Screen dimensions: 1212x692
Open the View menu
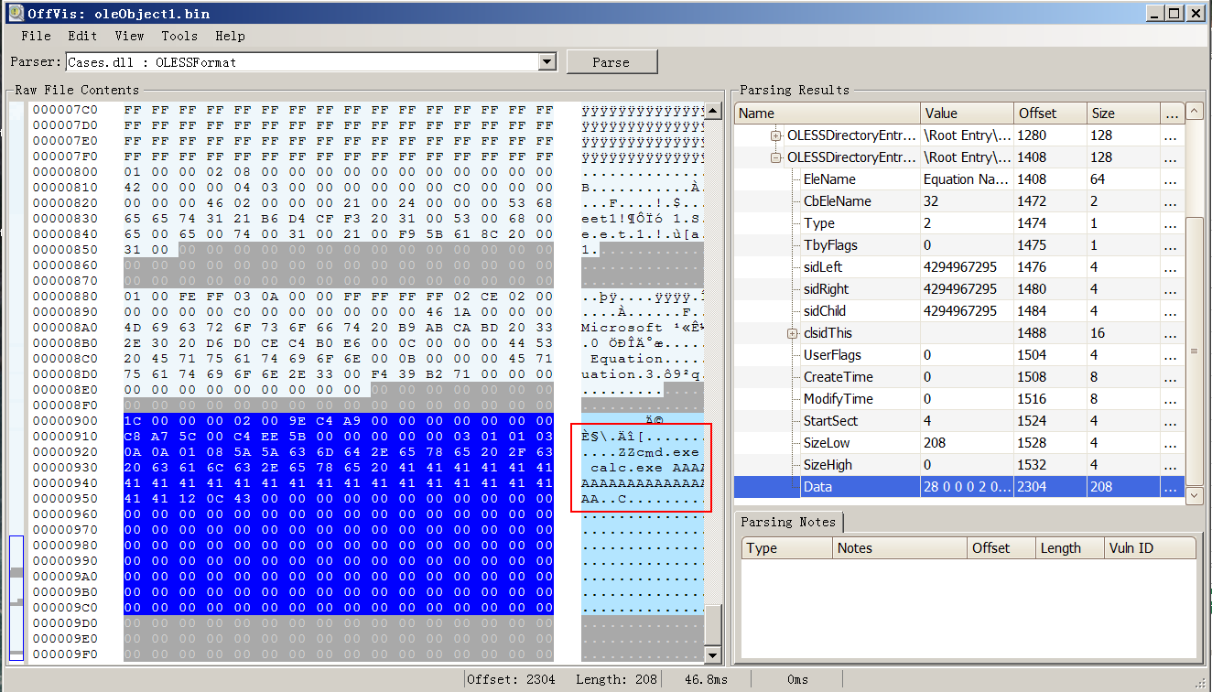click(129, 36)
